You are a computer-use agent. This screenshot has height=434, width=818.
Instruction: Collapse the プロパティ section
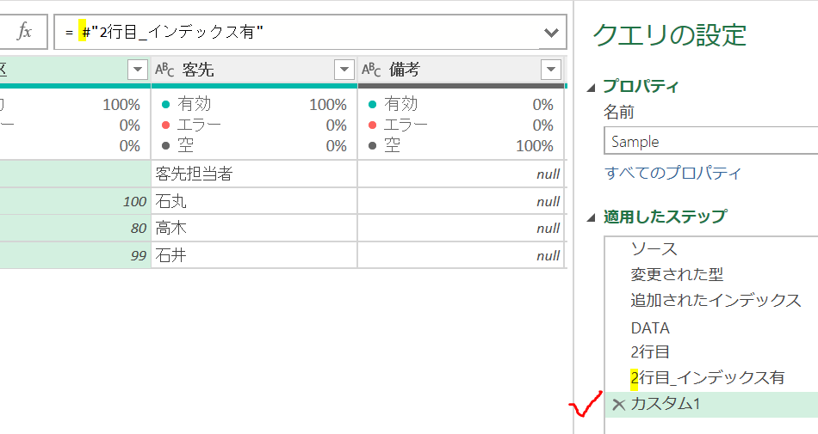tap(591, 87)
